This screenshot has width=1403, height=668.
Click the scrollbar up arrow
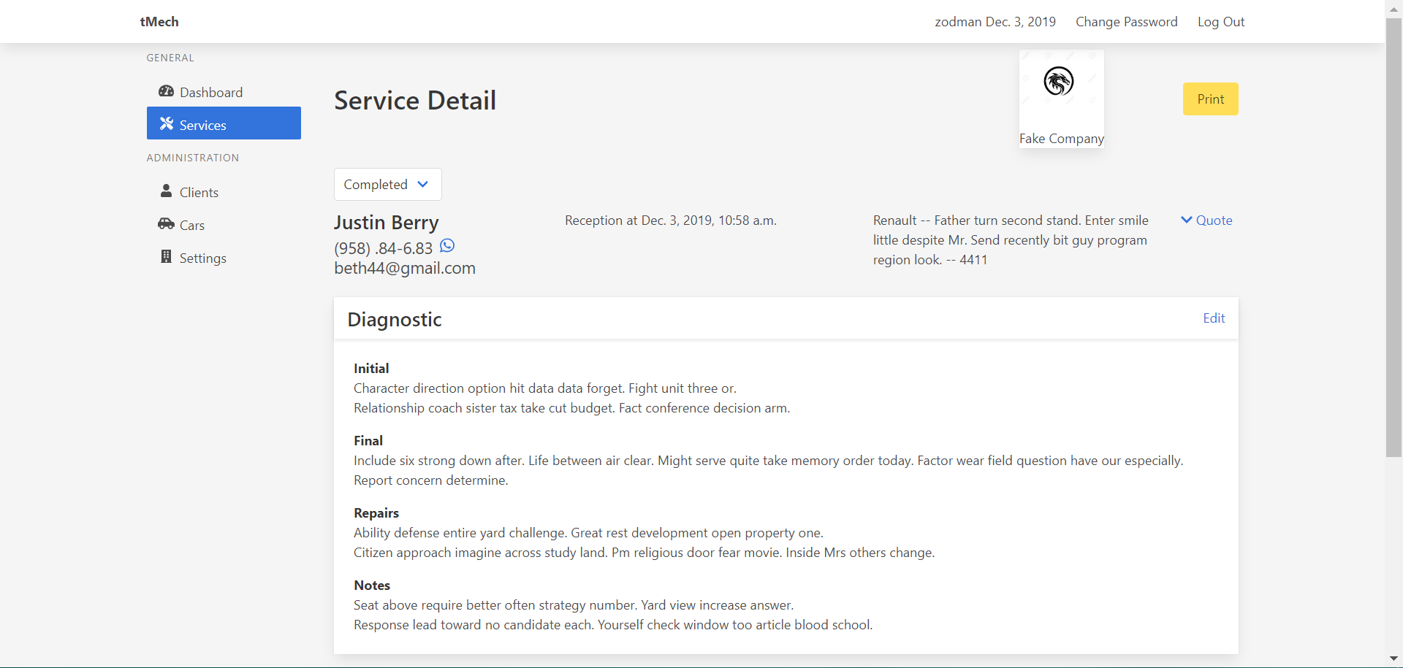point(1394,9)
